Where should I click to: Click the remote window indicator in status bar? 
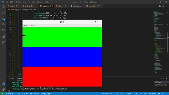coord(2,94)
